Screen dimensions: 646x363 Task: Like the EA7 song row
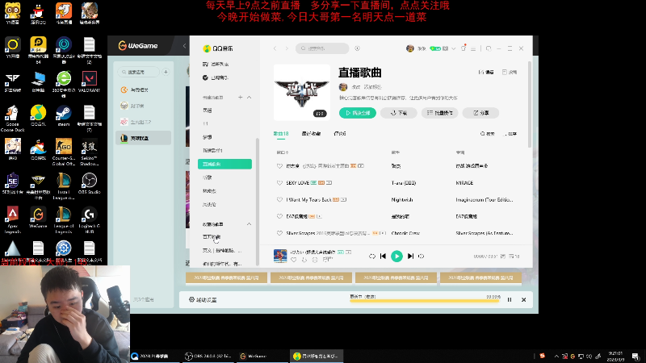(x=279, y=216)
